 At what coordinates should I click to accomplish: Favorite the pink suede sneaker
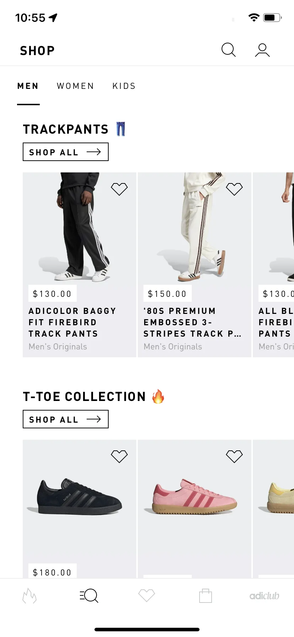pos(234,456)
